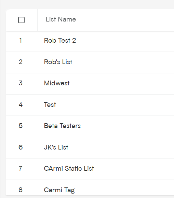Open the CArmi Static List entry
This screenshot has width=174, height=198.
(69, 168)
